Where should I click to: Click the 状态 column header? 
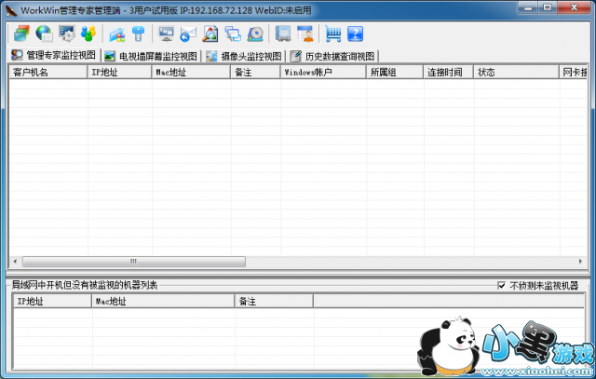coord(517,73)
